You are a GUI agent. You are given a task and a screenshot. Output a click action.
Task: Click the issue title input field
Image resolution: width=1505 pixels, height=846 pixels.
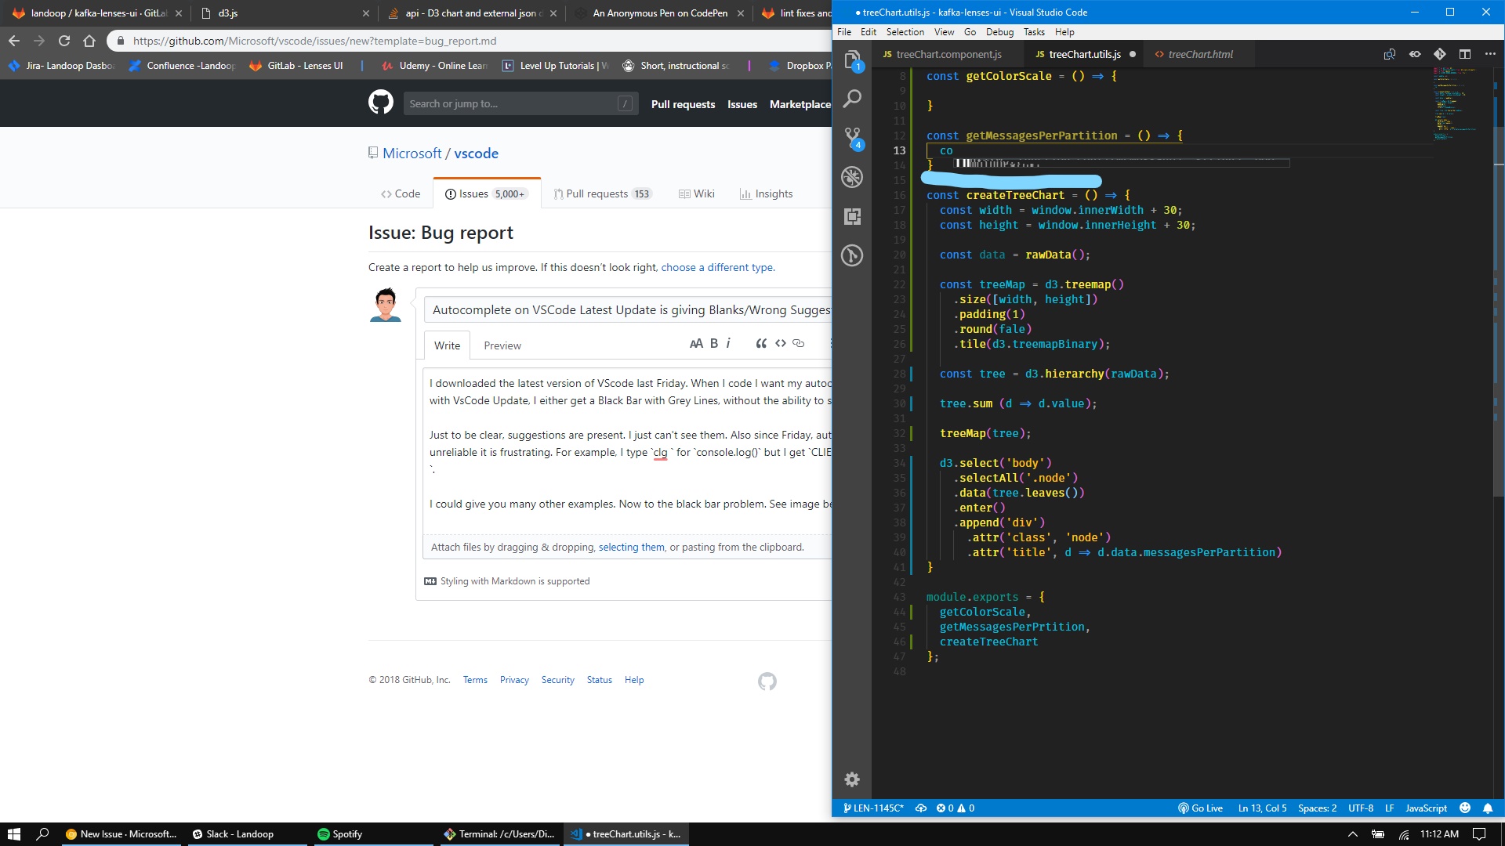[627, 310]
